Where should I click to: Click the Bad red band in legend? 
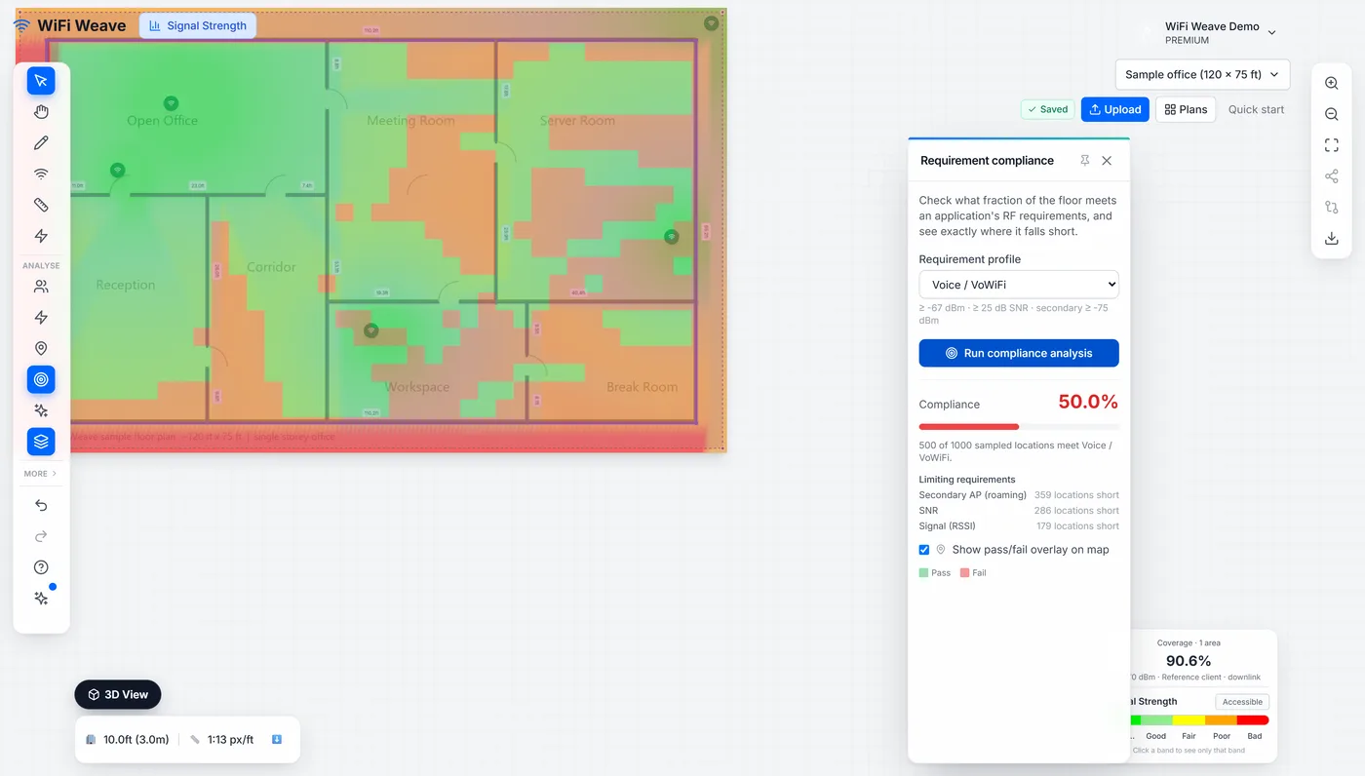point(1253,720)
